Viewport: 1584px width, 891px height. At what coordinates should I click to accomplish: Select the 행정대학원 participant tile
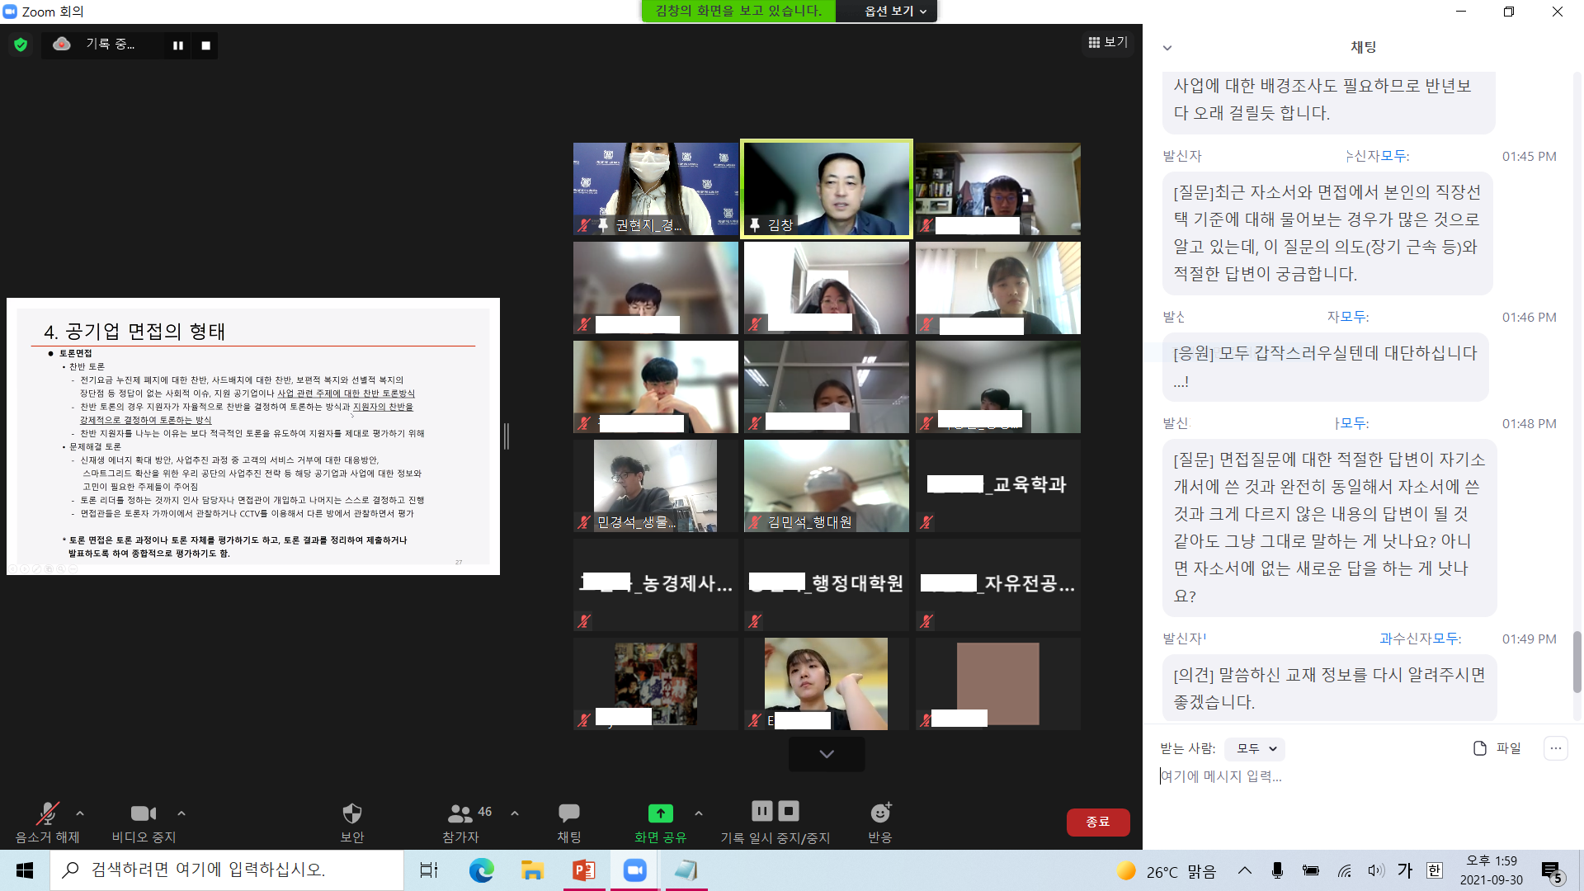pyautogui.click(x=827, y=585)
